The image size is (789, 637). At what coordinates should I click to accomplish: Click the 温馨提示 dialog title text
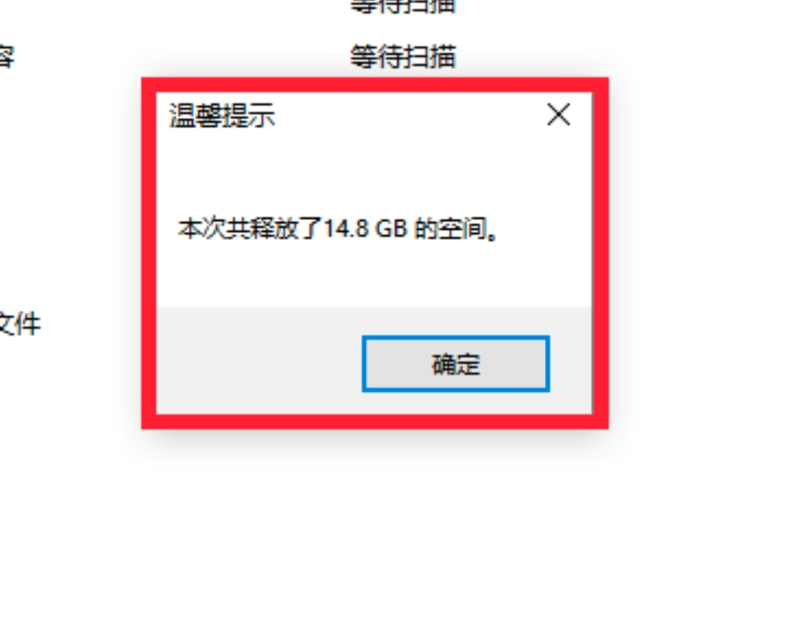pos(222,116)
